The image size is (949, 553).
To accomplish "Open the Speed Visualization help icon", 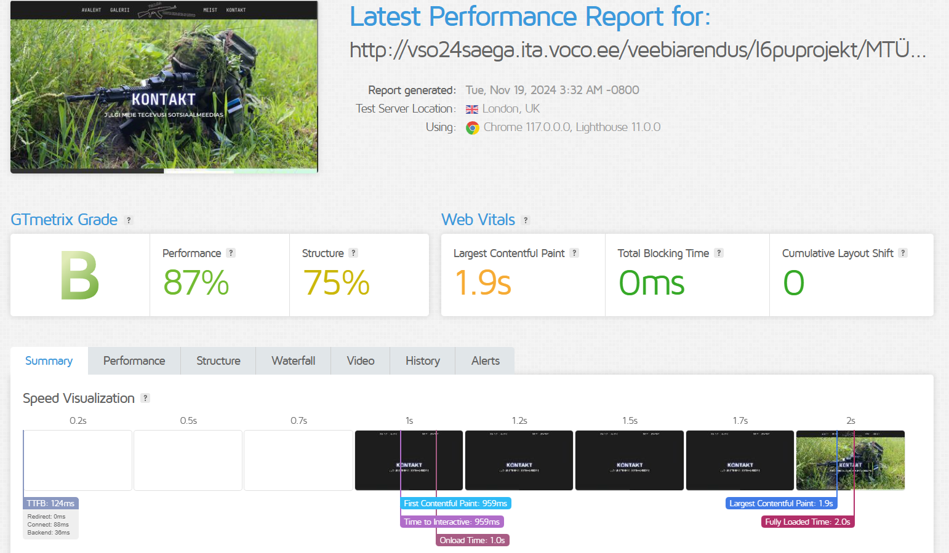I will [x=145, y=398].
